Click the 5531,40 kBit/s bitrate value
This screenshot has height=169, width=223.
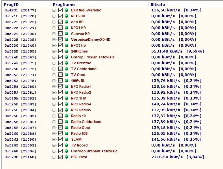(167, 51)
